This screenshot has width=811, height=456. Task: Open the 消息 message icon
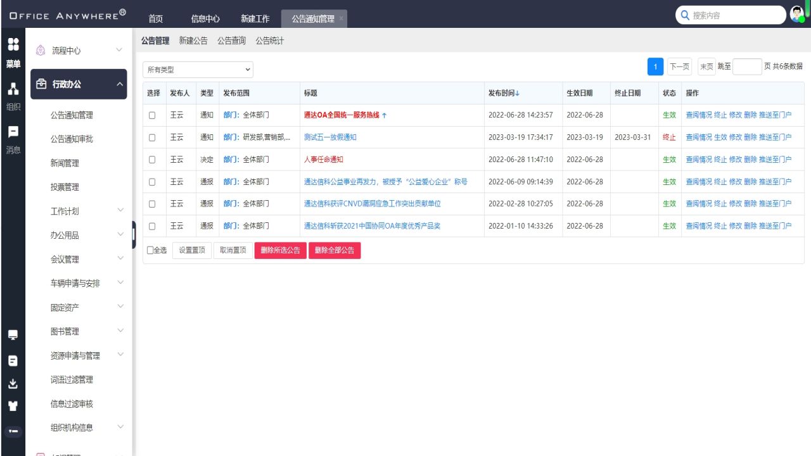click(13, 130)
